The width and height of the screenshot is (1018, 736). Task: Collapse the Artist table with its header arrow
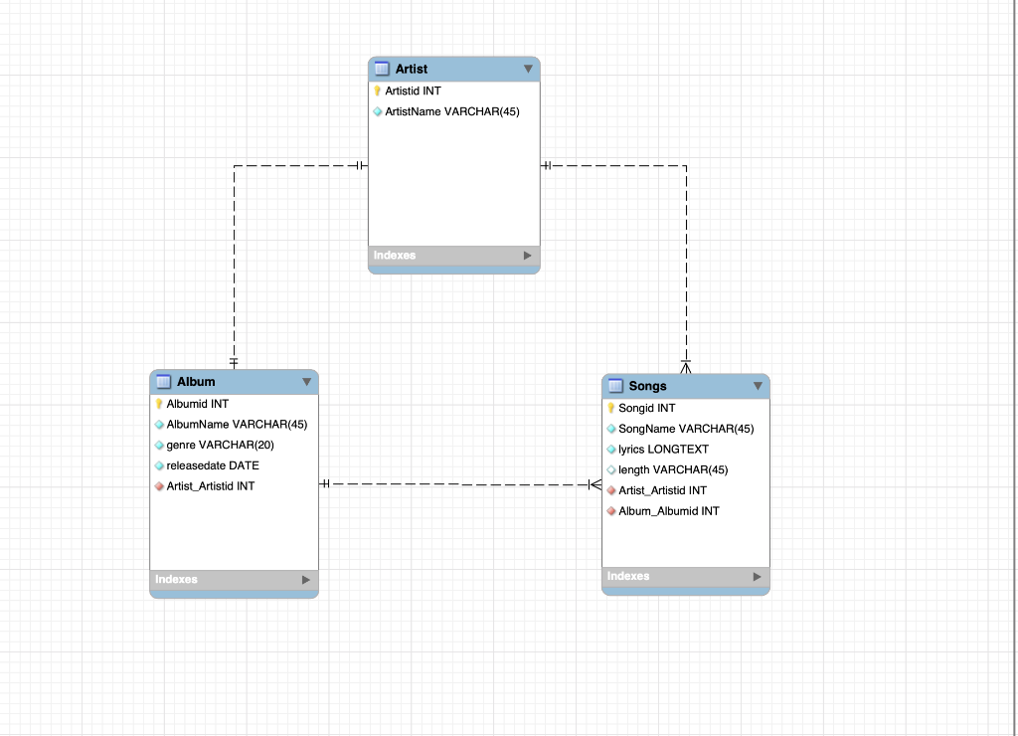click(x=528, y=69)
